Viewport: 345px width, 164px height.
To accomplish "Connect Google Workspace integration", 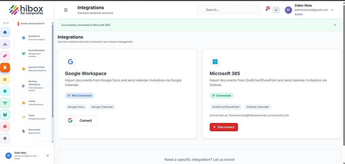I will [x=81, y=120].
